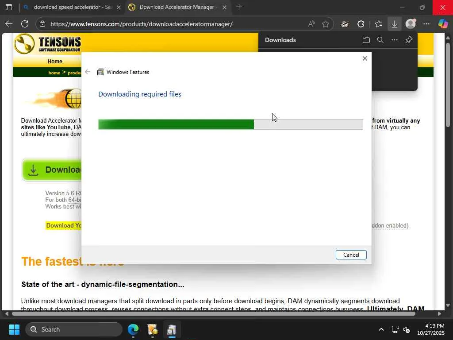This screenshot has height=340, width=453.
Task: Close the download speed accelerator tab
Action: coord(119,7)
